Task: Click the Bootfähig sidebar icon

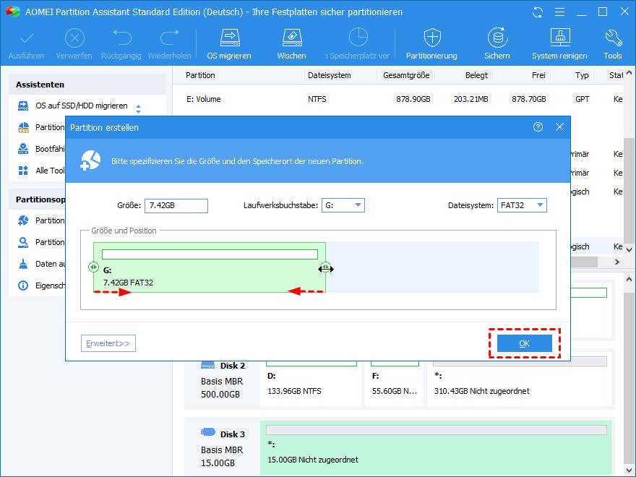Action: point(23,149)
